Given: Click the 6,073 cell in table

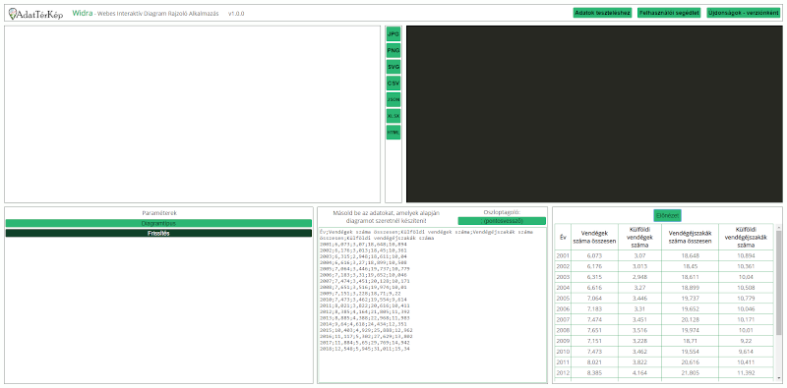Looking at the screenshot, I should click(x=595, y=255).
